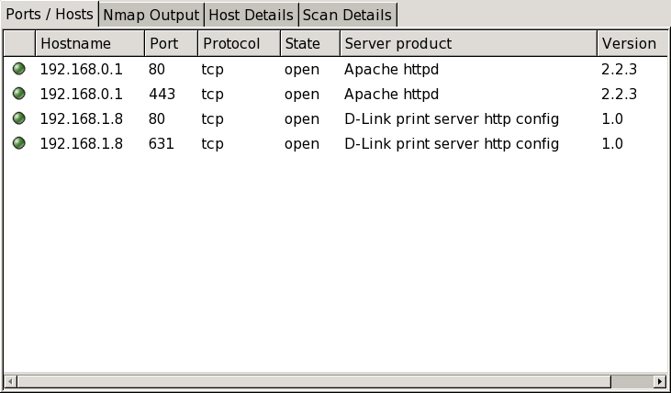This screenshot has width=671, height=393.
Task: Switch to the Nmap Output tab
Action: (151, 15)
